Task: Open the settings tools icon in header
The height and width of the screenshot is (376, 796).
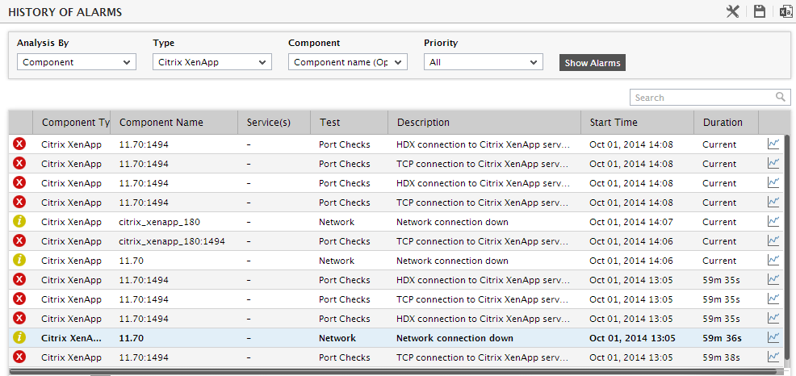Action: coord(732,11)
